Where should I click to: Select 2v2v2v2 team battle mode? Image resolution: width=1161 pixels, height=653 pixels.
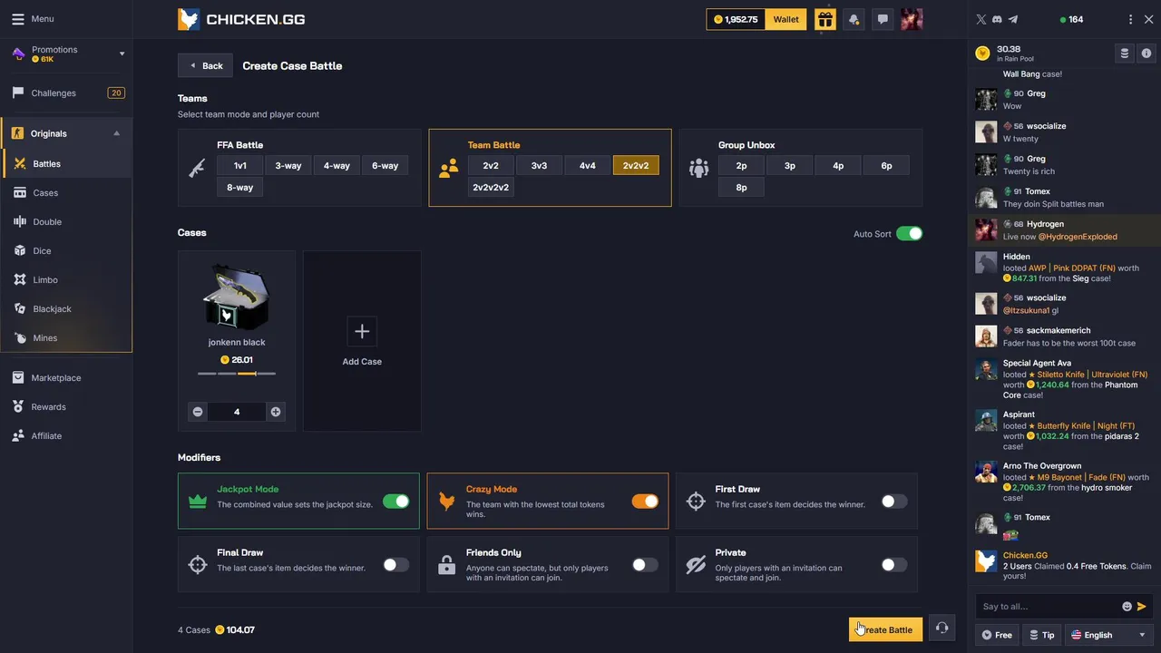point(491,188)
